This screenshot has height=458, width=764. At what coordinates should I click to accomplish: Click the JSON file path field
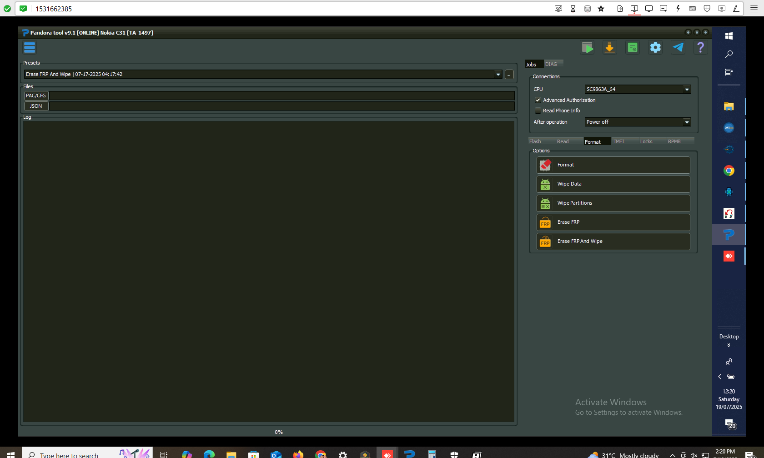pyautogui.click(x=282, y=106)
